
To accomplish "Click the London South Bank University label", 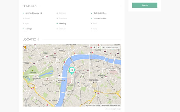I will pyautogui.click(x=94, y=80).
